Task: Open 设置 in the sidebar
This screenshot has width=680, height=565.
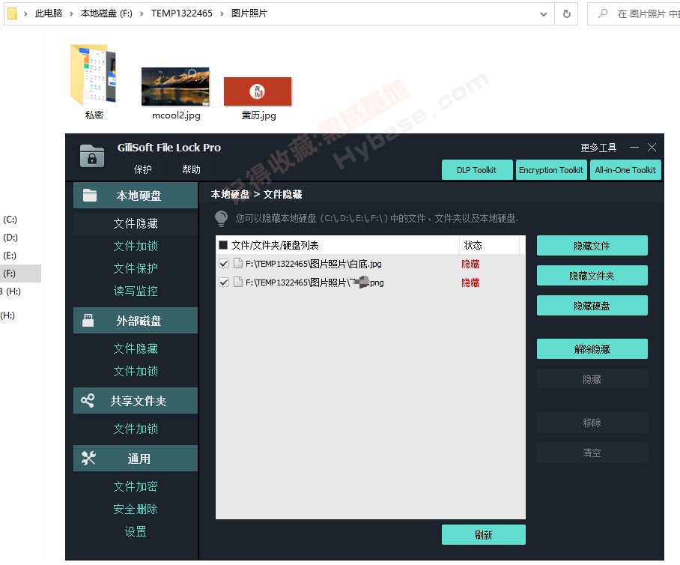Action: click(x=136, y=531)
